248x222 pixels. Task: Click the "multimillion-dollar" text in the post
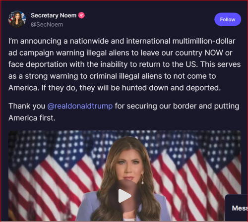[x=204, y=41]
